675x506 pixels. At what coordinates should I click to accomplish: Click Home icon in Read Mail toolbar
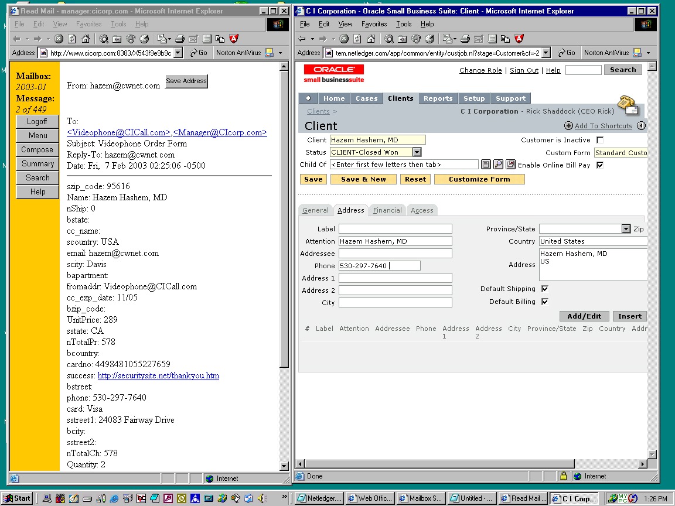[x=86, y=39]
